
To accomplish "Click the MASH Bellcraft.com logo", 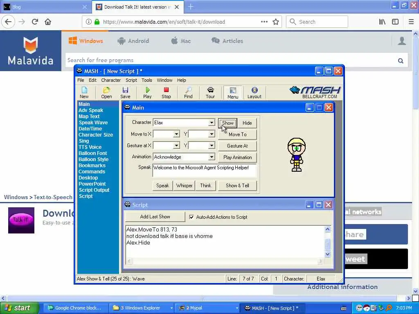I will (x=315, y=92).
